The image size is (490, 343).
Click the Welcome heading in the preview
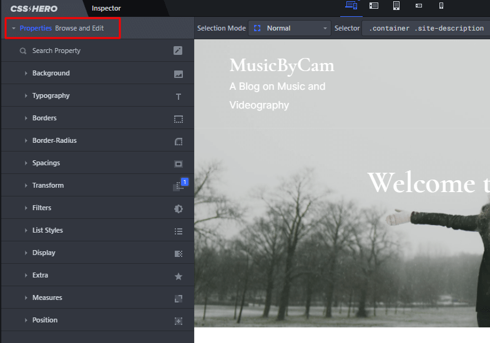click(429, 183)
